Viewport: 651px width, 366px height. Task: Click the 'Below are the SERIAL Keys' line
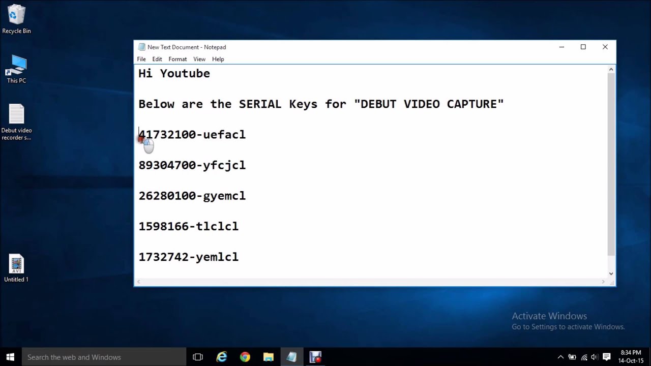tap(321, 104)
